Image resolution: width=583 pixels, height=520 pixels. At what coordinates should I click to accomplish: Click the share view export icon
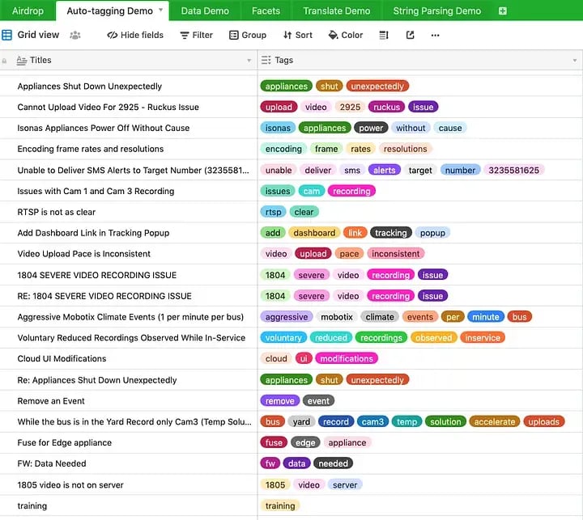(410, 36)
